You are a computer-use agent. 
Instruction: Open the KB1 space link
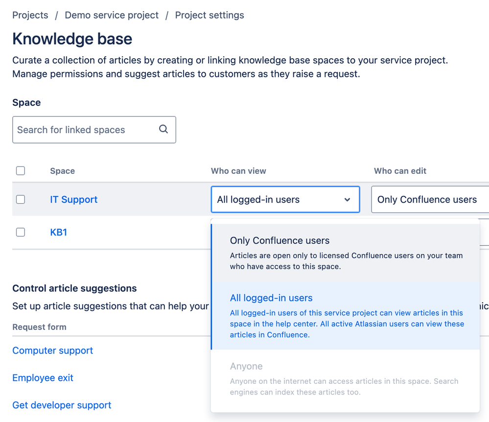coord(58,232)
